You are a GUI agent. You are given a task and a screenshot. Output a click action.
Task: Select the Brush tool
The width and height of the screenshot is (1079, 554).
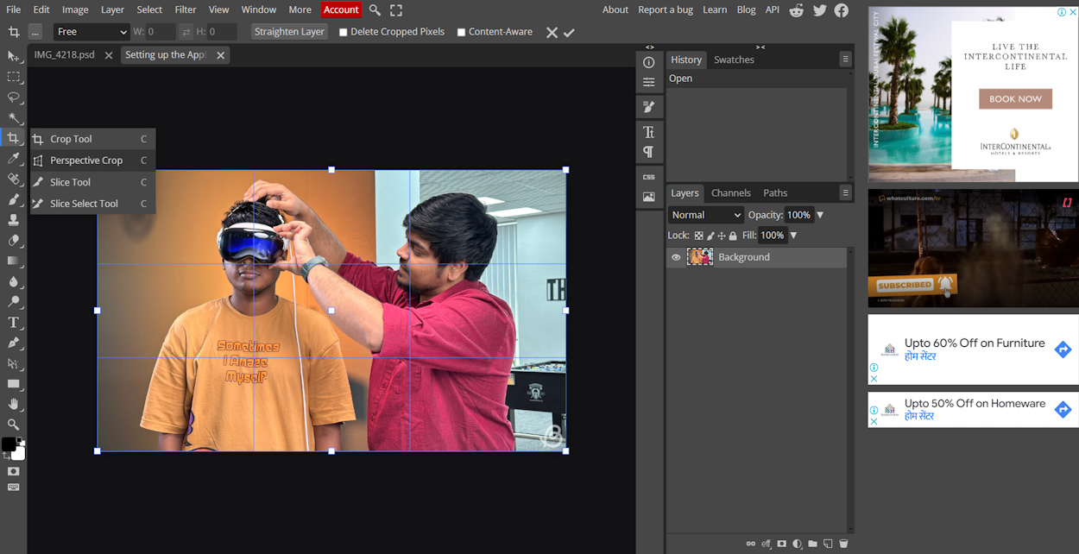[13, 198]
